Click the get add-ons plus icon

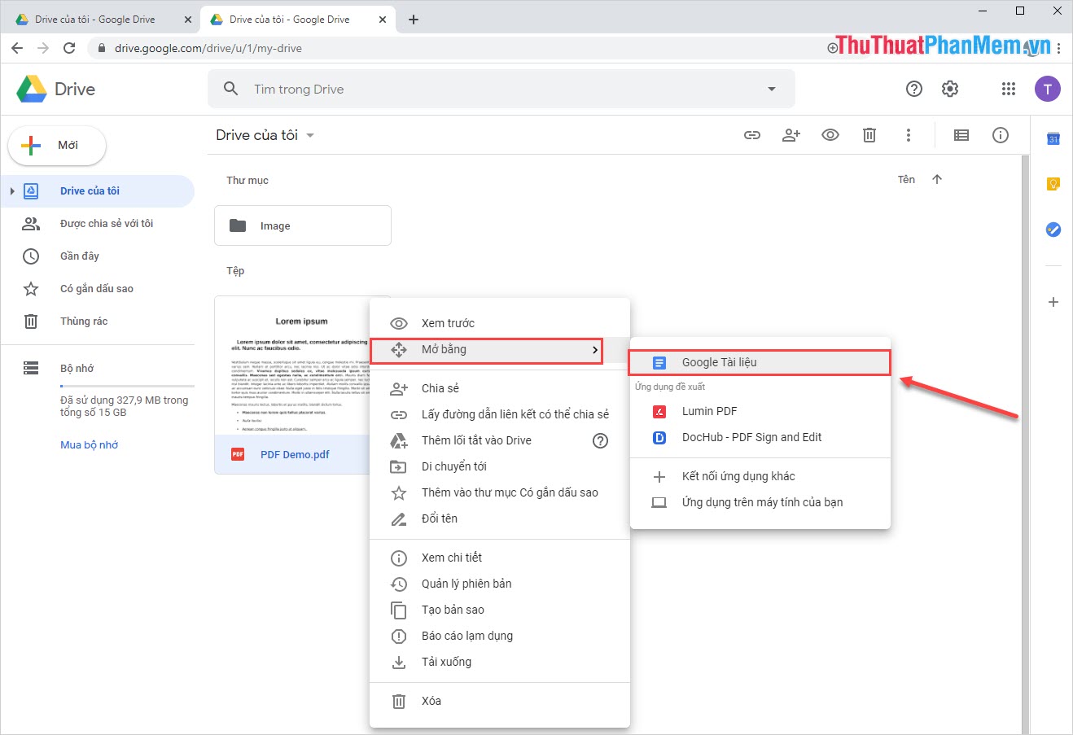(x=1053, y=302)
